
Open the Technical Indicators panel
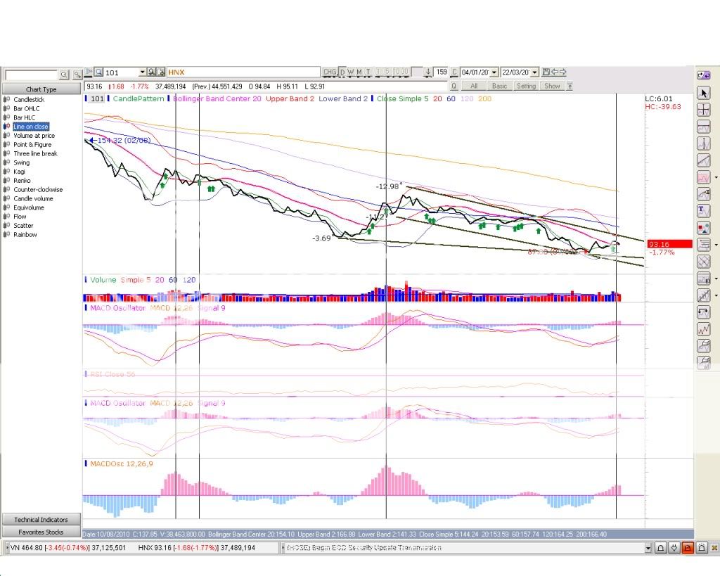coord(41,520)
